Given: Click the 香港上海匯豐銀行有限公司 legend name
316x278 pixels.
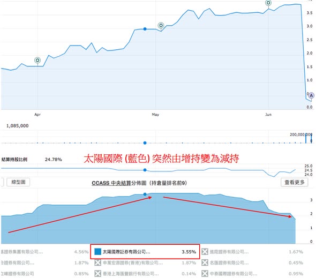Looking at the screenshot, I should pos(131,274).
